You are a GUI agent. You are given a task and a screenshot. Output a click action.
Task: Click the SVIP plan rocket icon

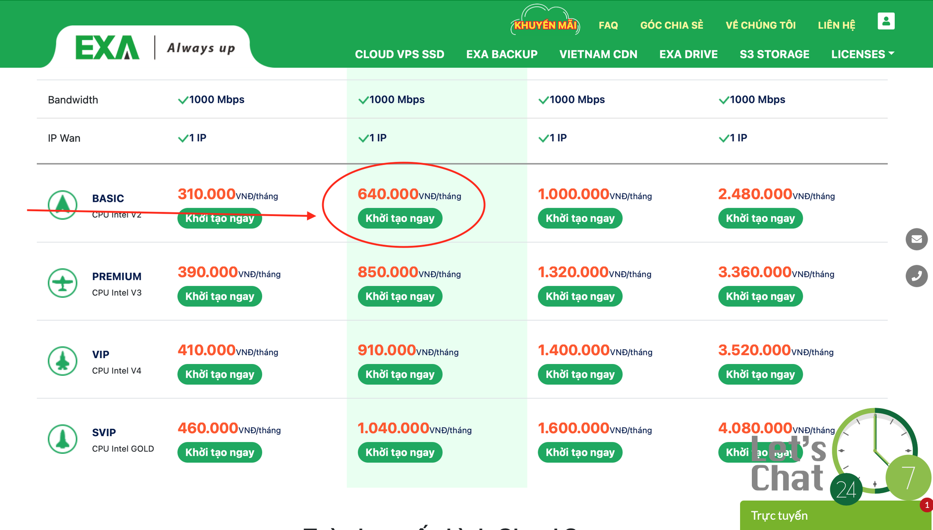click(x=62, y=439)
